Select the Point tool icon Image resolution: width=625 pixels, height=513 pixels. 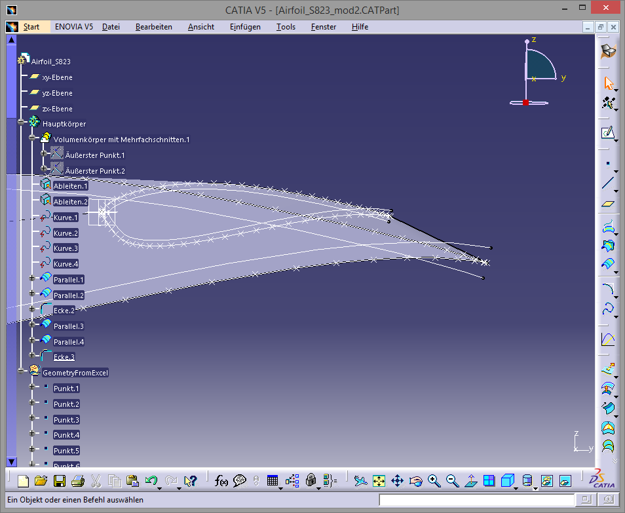coord(607,163)
